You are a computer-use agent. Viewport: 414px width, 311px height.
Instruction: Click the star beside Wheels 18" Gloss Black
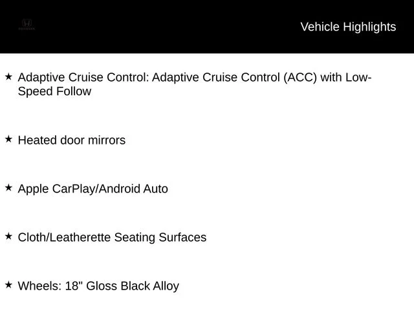(8, 284)
